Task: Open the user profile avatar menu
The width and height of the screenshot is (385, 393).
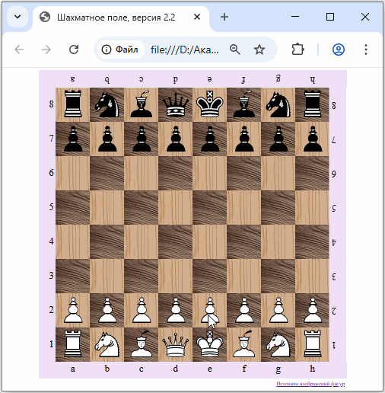Action: click(339, 50)
